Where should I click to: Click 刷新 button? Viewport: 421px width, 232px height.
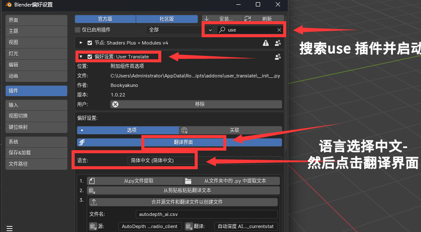point(263,19)
